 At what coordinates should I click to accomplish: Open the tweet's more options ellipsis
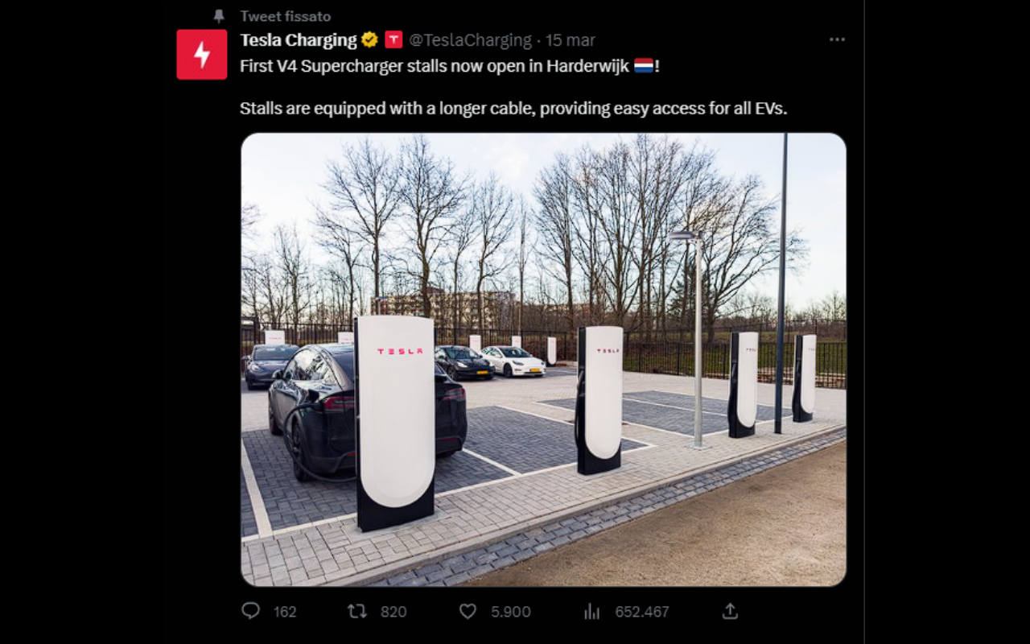click(837, 39)
